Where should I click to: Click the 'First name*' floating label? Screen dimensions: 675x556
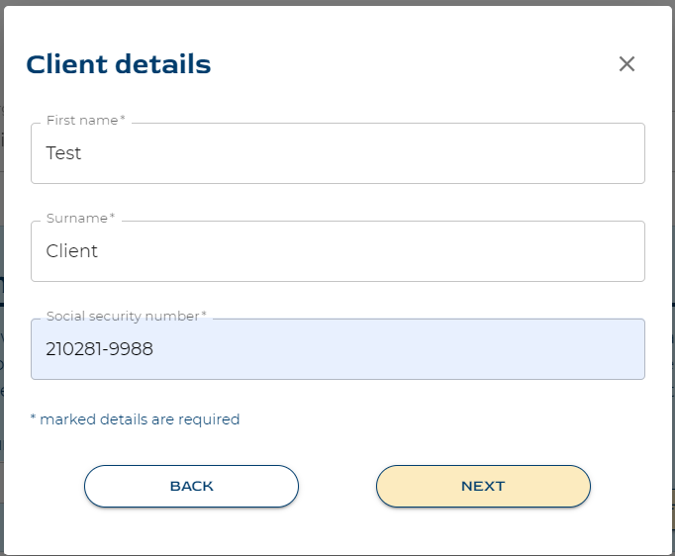86,120
